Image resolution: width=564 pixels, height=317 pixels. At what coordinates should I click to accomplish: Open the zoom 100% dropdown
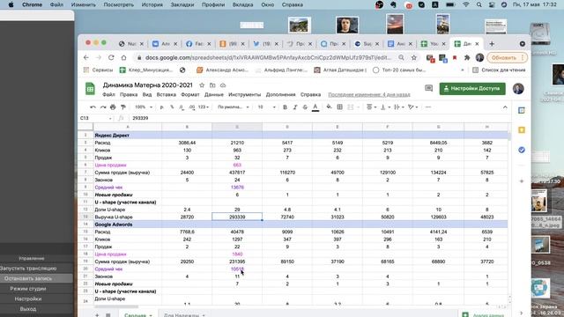[x=144, y=107]
